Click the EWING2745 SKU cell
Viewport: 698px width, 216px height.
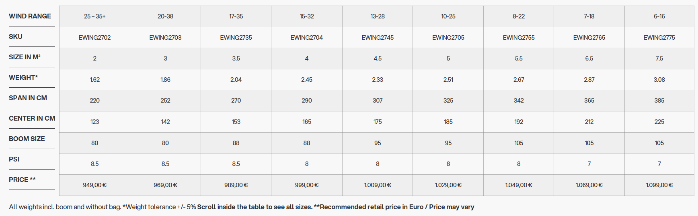click(x=378, y=38)
